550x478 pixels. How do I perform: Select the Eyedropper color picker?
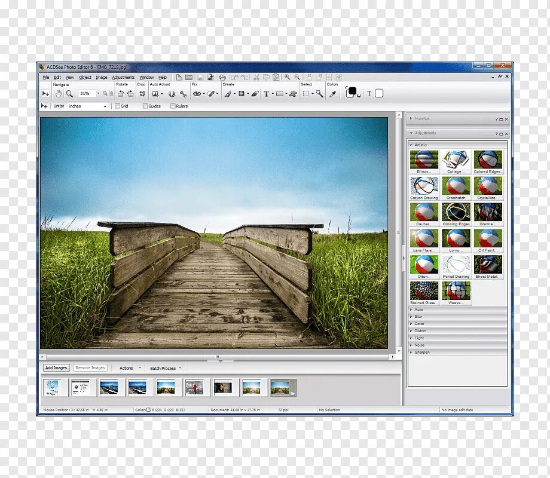coord(332,94)
